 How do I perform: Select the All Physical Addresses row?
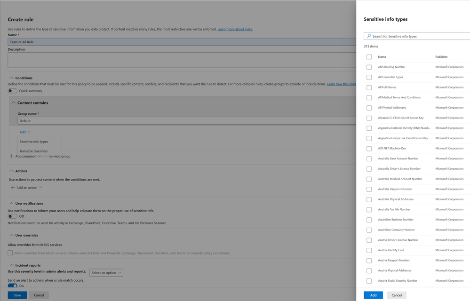417,108
